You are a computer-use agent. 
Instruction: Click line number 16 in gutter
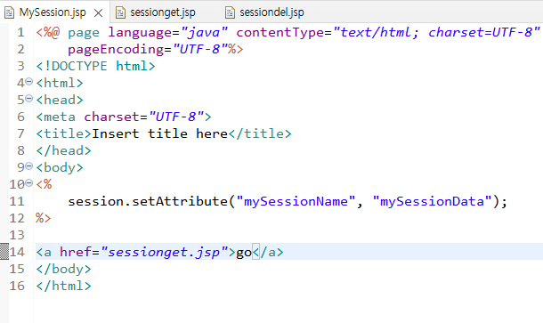coord(17,286)
